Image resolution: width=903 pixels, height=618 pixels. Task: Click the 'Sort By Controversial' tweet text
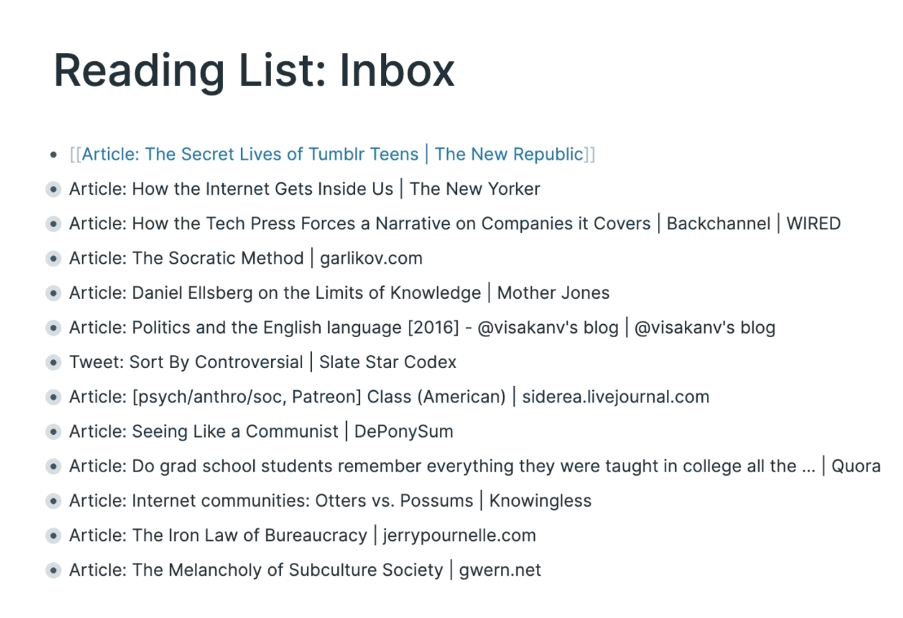(x=262, y=363)
